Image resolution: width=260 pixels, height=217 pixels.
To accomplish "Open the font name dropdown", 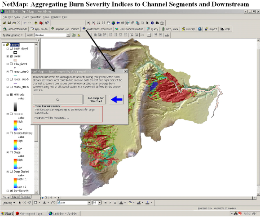I will pyautogui.click(x=89, y=203).
